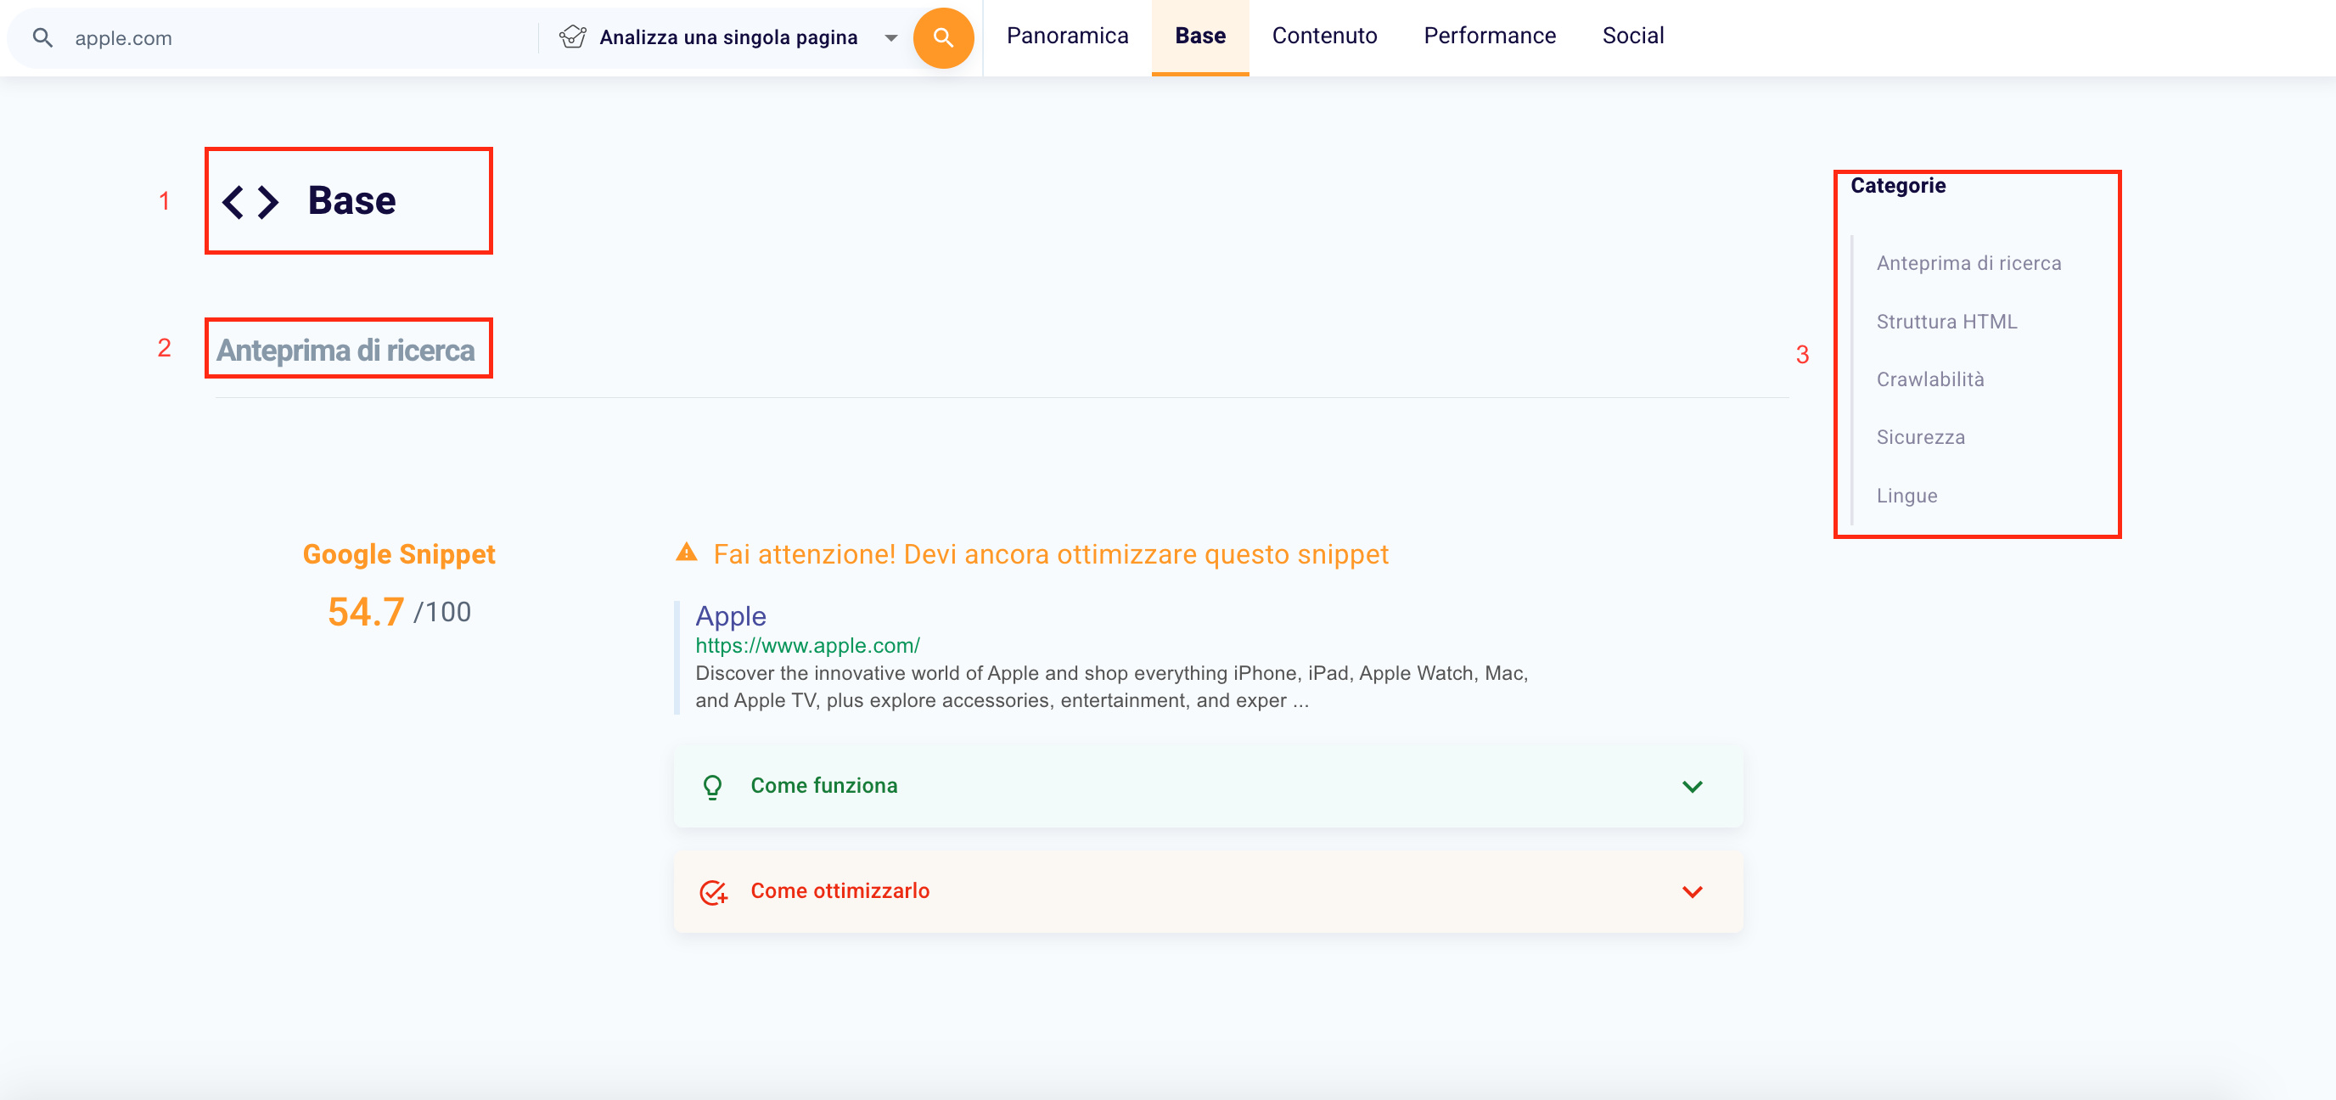Image resolution: width=2336 pixels, height=1100 pixels.
Task: Jump to Anteprima di ricerca category
Action: [x=1968, y=263]
